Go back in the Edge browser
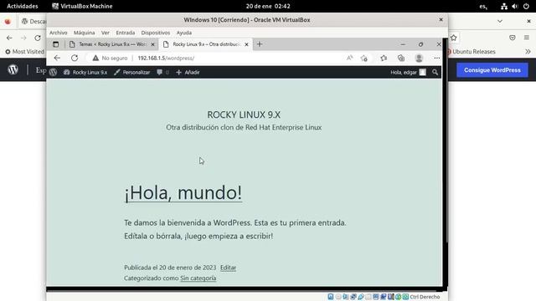The height and width of the screenshot is (301, 536). [57, 58]
